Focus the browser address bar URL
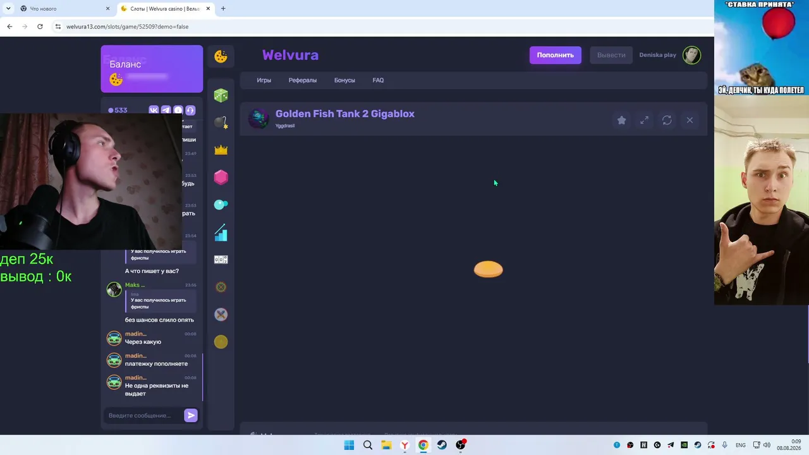 tap(127, 27)
